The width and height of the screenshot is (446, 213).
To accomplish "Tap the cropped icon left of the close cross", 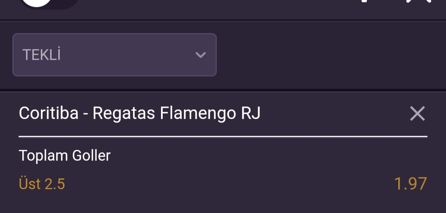I will 364,1.
